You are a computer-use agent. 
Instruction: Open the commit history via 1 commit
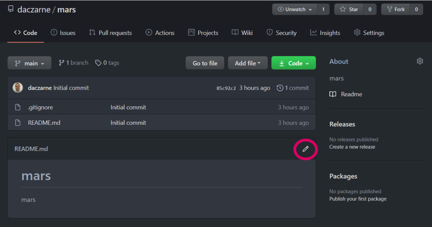click(x=293, y=88)
